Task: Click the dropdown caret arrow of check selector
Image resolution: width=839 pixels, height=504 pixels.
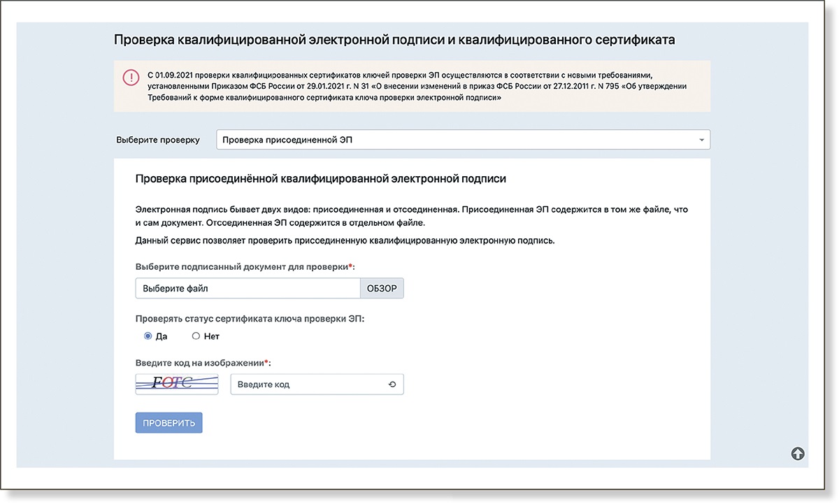Action: click(x=701, y=140)
